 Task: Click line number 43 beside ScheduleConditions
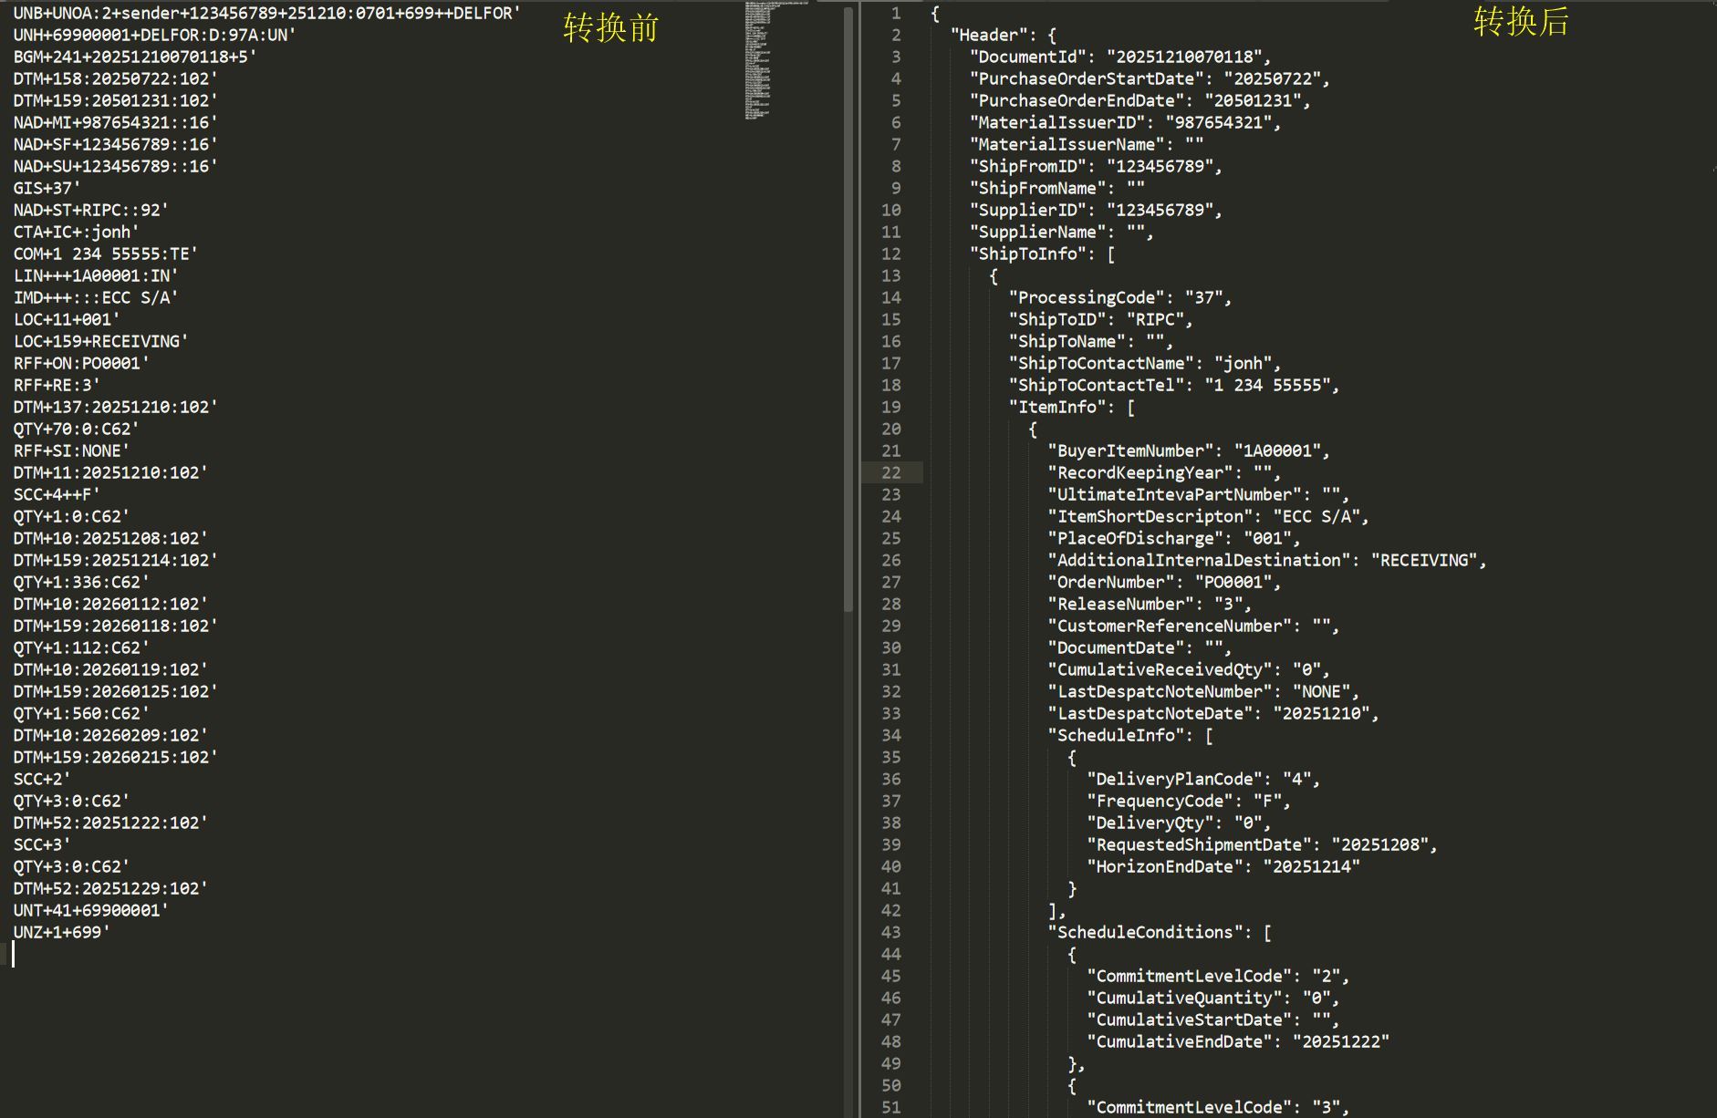click(891, 932)
